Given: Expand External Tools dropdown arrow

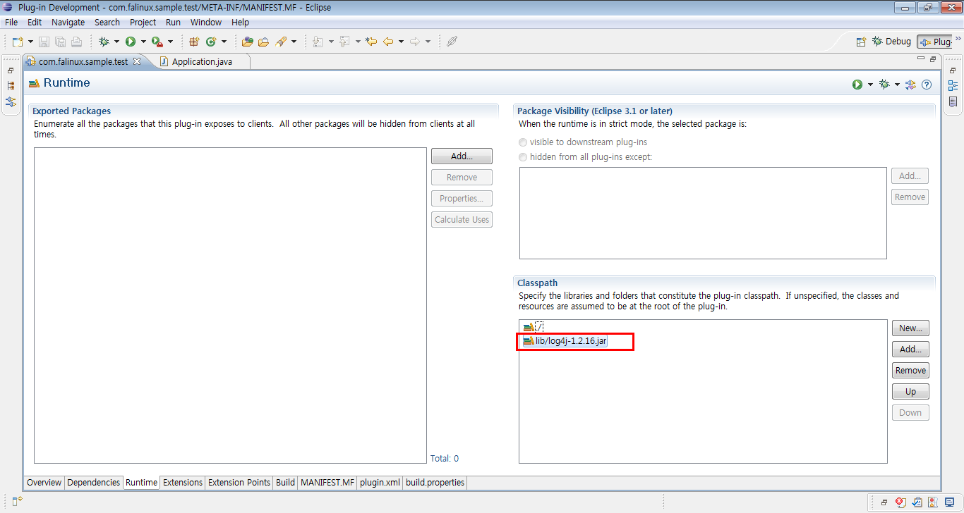Looking at the screenshot, I should coord(170,42).
